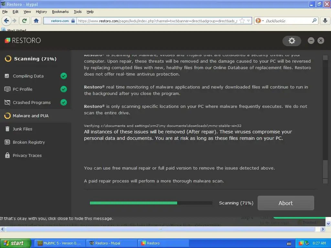Image resolution: width=331 pixels, height=248 pixels.
Task: Open the Windows Start button
Action: tap(15, 243)
